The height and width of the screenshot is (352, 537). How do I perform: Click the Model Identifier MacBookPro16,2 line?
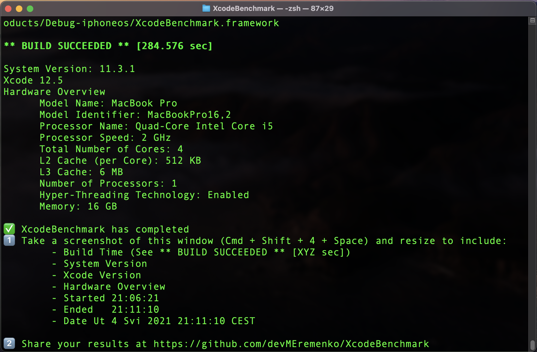135,115
